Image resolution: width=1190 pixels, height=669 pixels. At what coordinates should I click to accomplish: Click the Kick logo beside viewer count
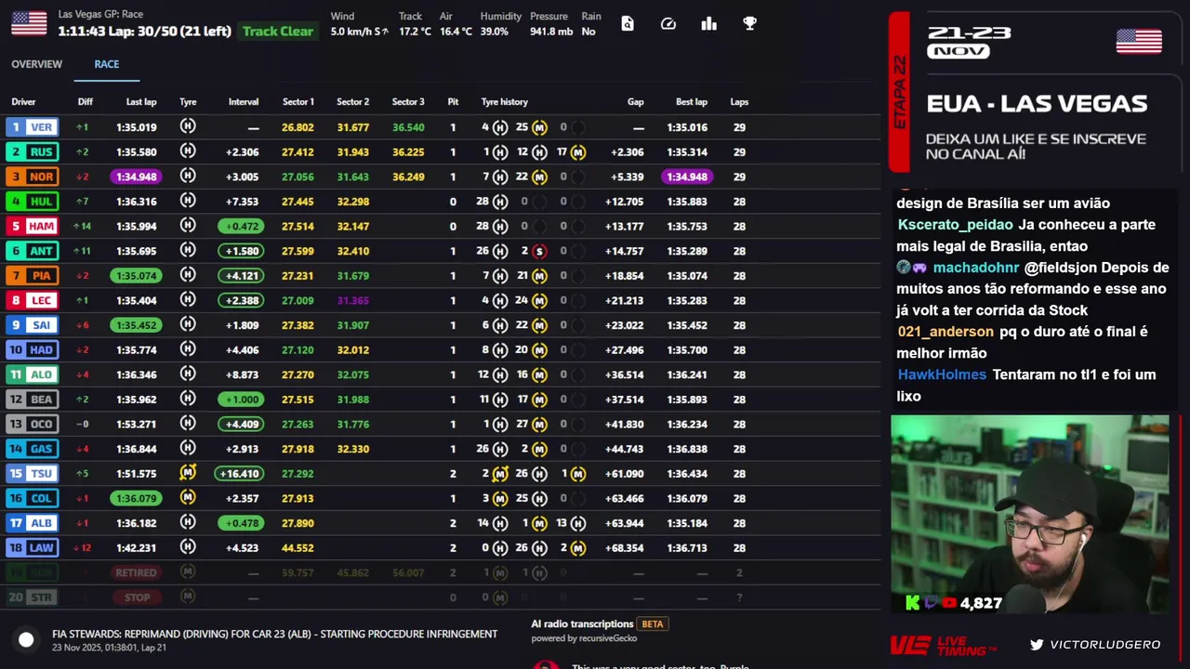[x=912, y=603]
